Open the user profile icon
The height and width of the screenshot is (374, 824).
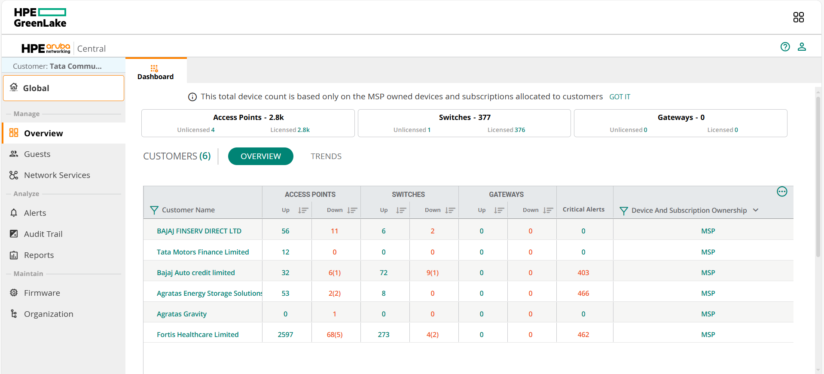pos(802,47)
